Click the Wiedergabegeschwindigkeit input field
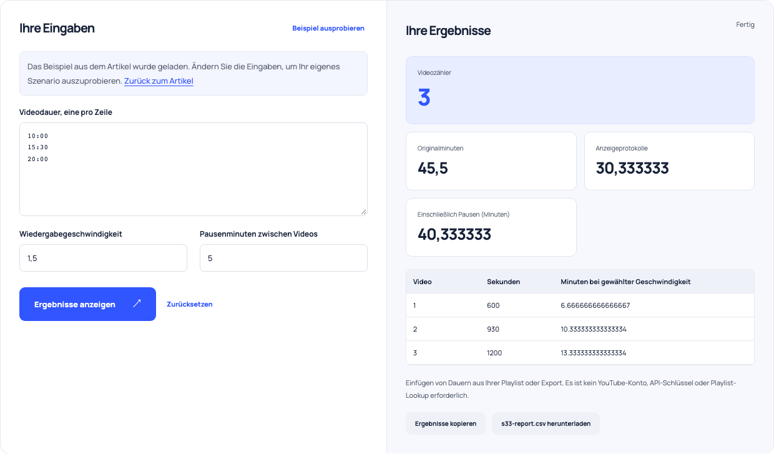 (103, 258)
